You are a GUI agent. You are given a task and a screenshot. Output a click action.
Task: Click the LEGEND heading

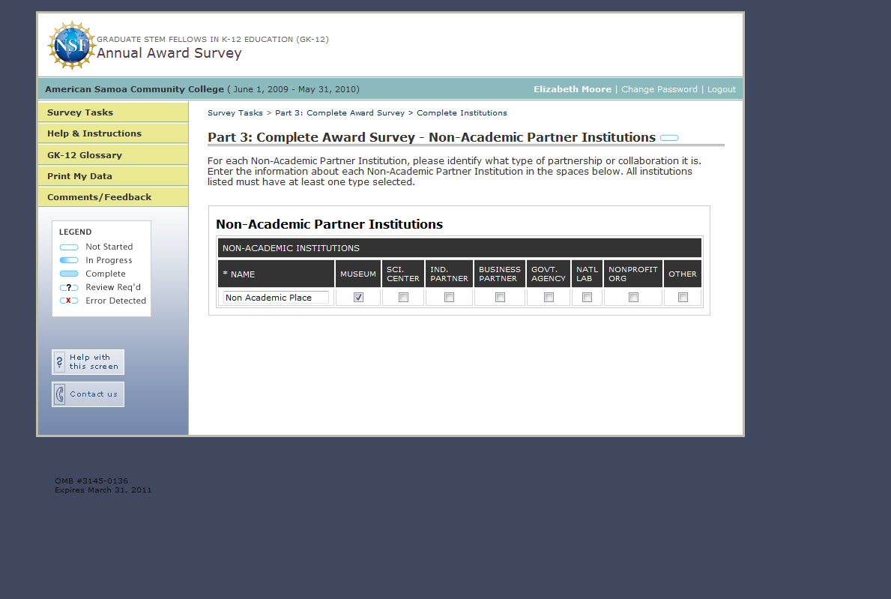75,232
